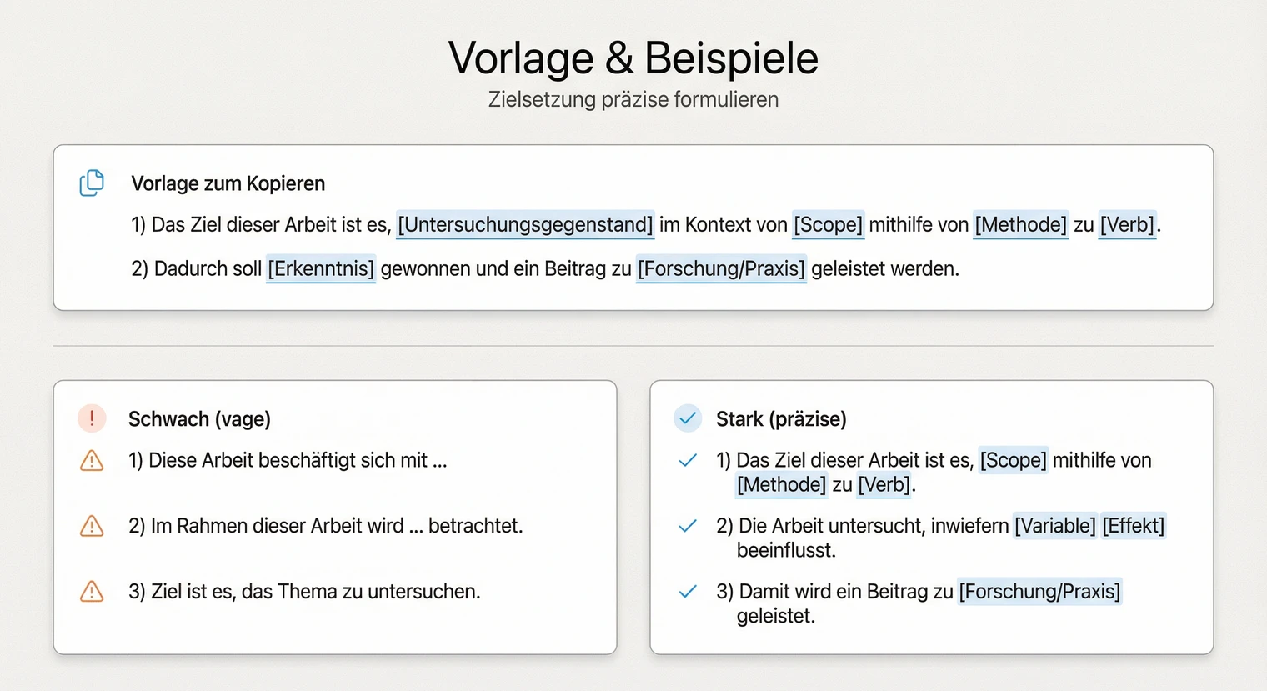Click [Forschung/Praxis] placeholder in the template card
The image size is (1267, 691).
(x=721, y=268)
